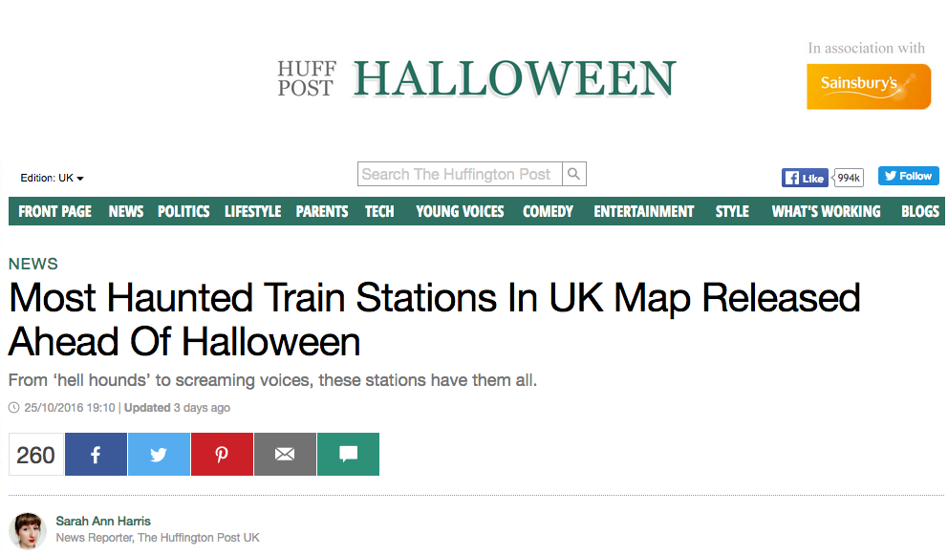Open TECH section
The height and width of the screenshot is (555, 948).
pos(379,212)
